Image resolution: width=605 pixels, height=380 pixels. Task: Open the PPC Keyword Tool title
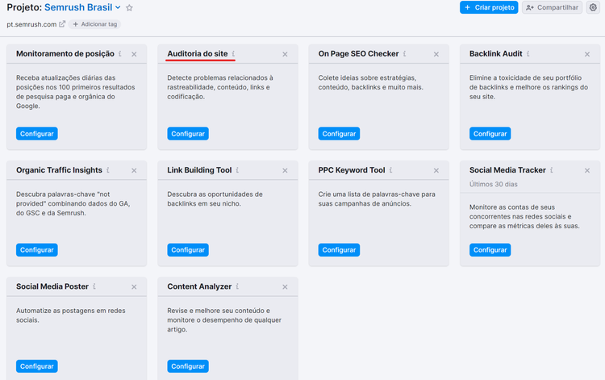coord(352,169)
